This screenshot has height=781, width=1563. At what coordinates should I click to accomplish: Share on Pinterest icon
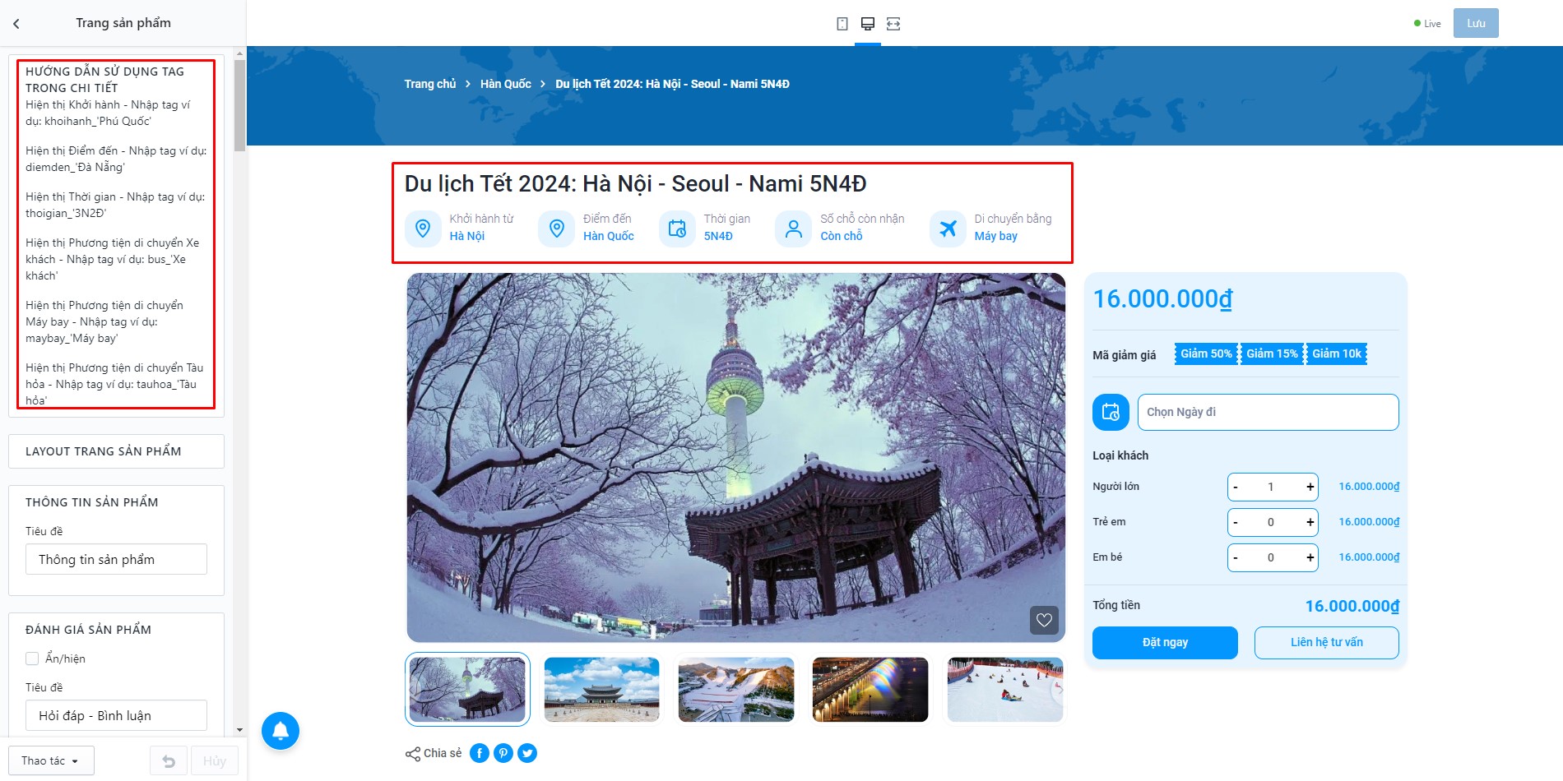503,753
